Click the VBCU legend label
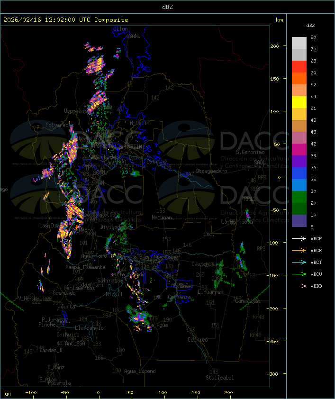The image size is (335, 399). coord(316,274)
